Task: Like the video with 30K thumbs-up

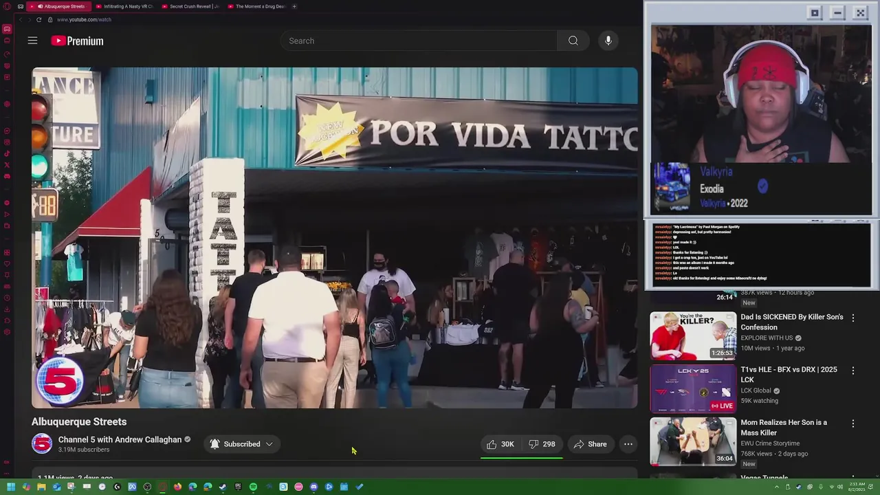Action: (x=500, y=444)
